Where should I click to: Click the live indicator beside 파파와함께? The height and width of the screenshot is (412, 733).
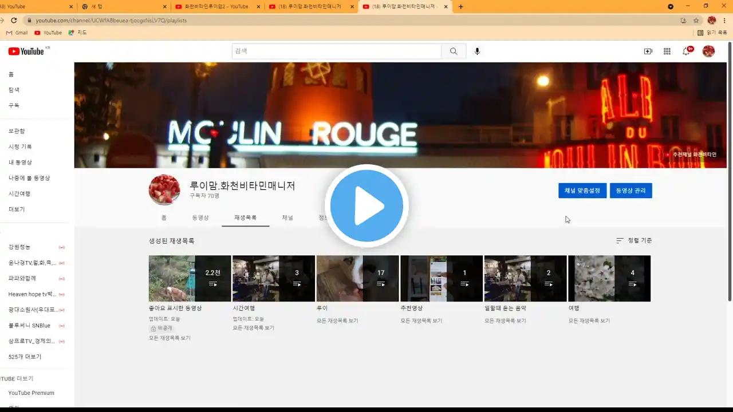pyautogui.click(x=62, y=279)
